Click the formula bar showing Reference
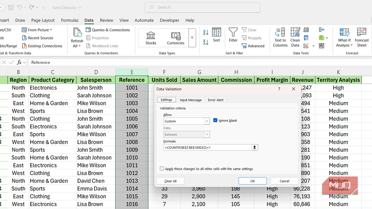Screen dimensions: 372x209 point(200,62)
